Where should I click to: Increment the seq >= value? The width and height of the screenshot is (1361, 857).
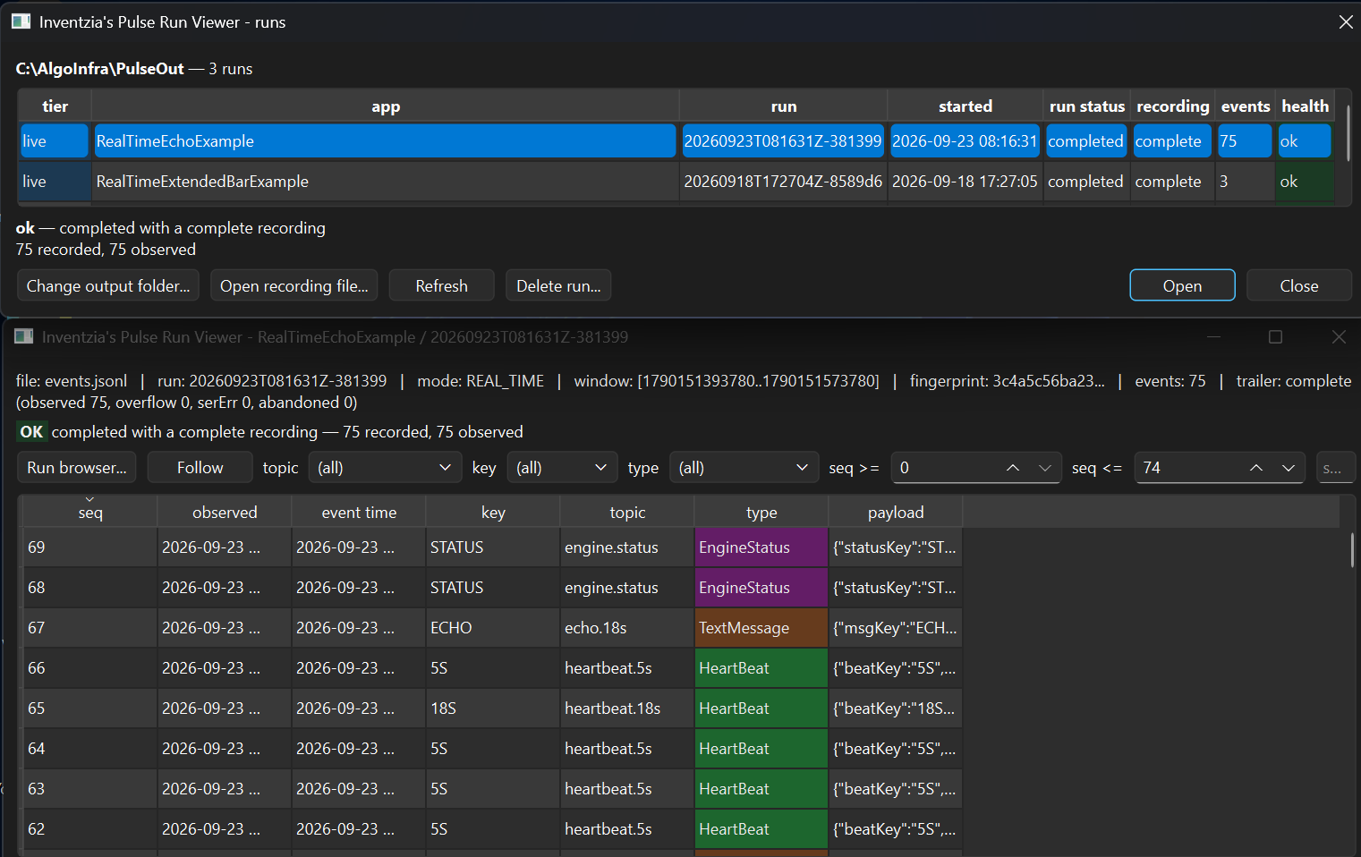coord(1013,468)
